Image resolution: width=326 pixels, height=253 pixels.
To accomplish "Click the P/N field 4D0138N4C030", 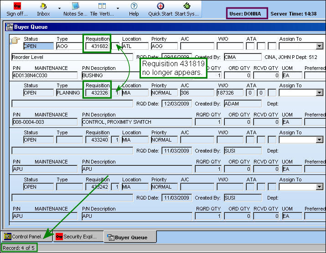I will [45, 75].
